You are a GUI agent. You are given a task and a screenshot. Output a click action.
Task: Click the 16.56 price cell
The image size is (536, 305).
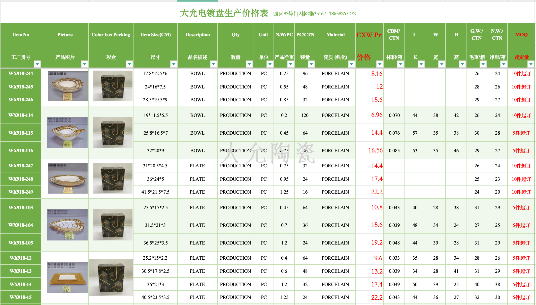coord(375,150)
